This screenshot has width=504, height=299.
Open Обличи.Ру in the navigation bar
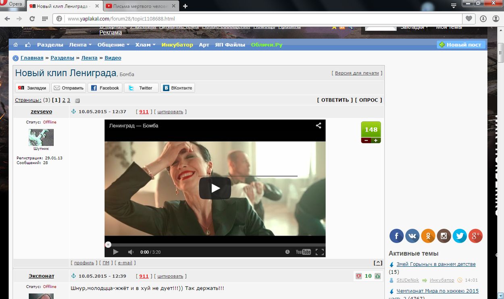click(267, 45)
